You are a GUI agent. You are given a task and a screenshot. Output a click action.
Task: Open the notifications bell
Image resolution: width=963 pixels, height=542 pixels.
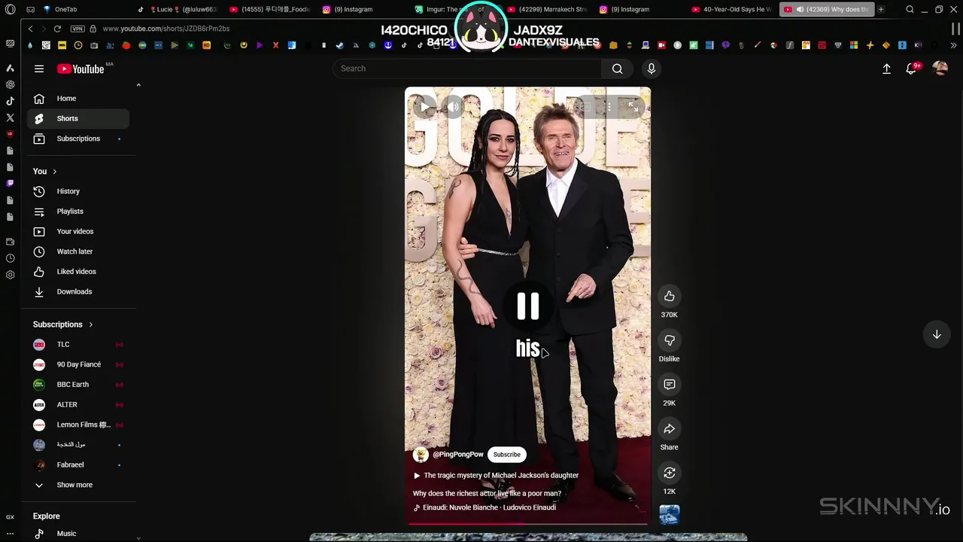coord(911,69)
